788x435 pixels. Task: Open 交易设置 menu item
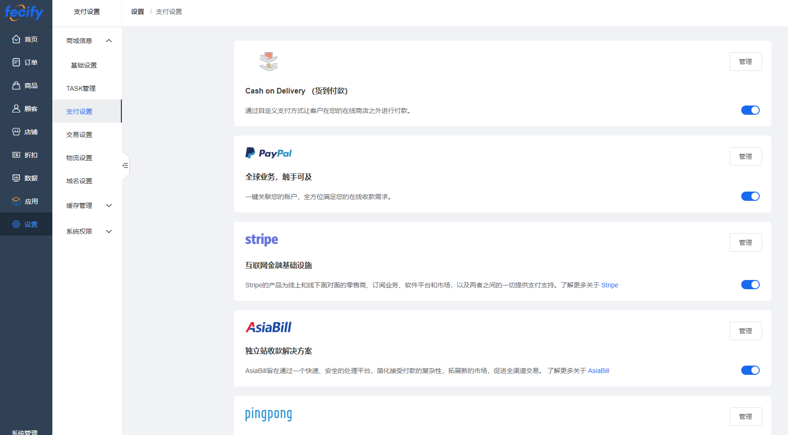click(79, 135)
